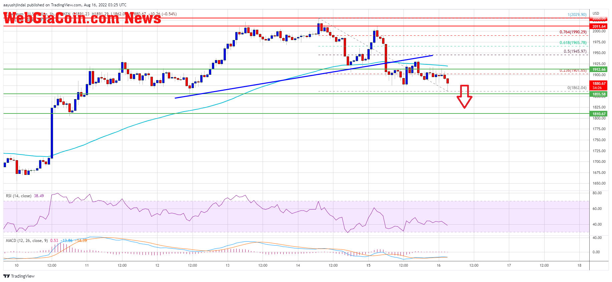
Task: Click date label 10 on time axis
Action: click(17, 265)
